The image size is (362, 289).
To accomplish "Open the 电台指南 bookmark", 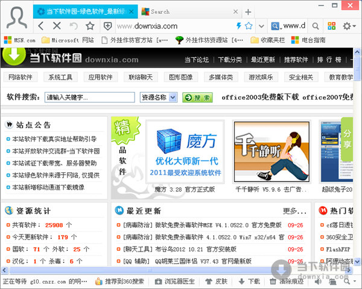I will point(308,41).
